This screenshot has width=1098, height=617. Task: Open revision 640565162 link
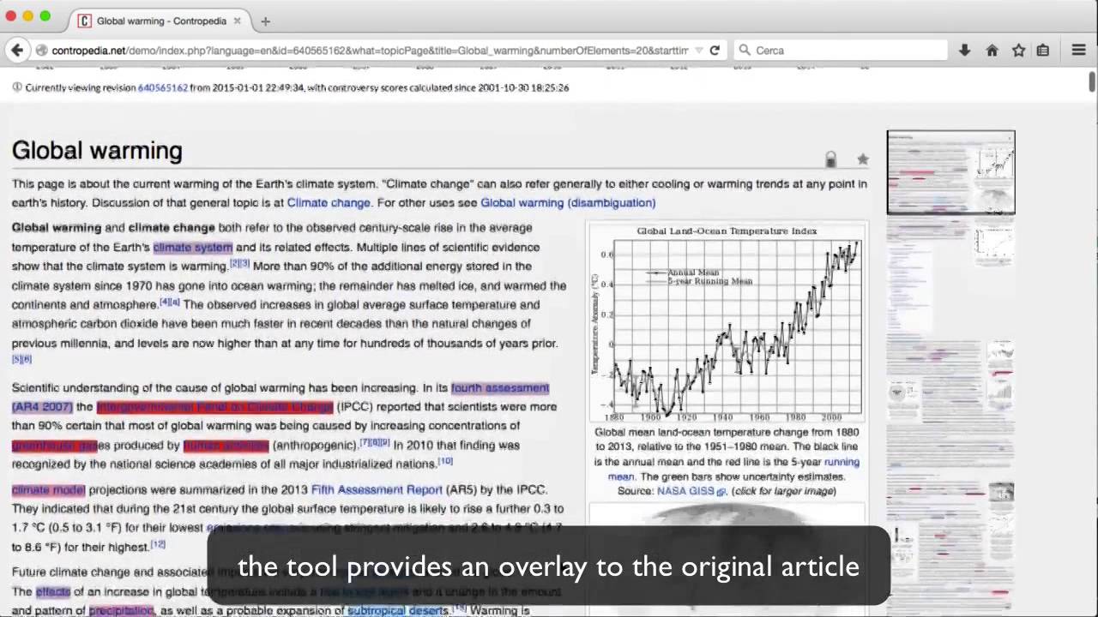162,87
